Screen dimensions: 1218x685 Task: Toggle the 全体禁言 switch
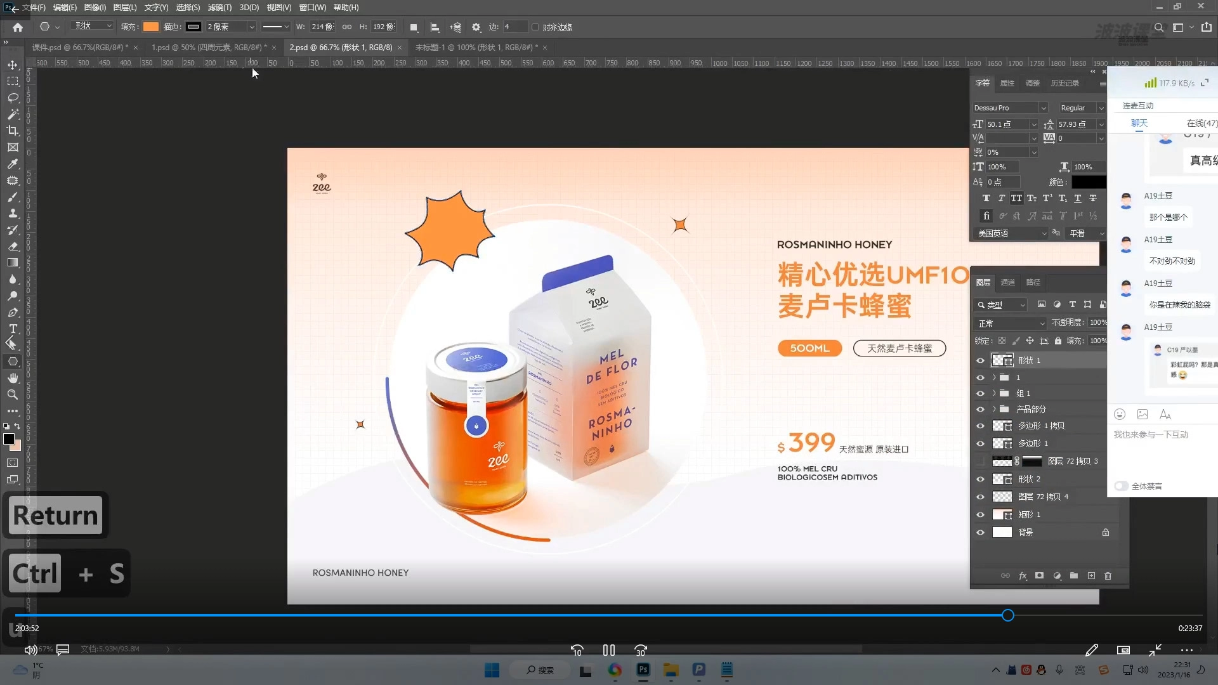coord(1121,486)
